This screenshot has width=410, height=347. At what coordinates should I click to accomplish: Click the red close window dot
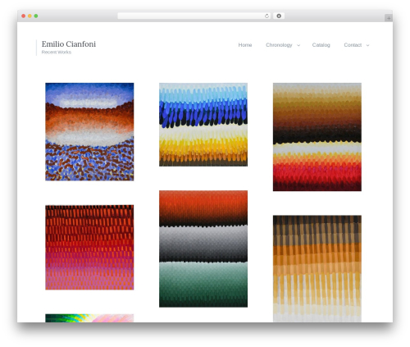point(24,16)
